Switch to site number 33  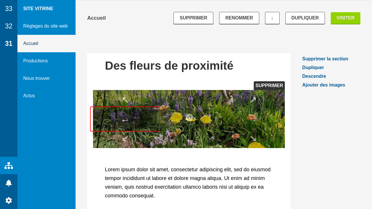coord(9,9)
